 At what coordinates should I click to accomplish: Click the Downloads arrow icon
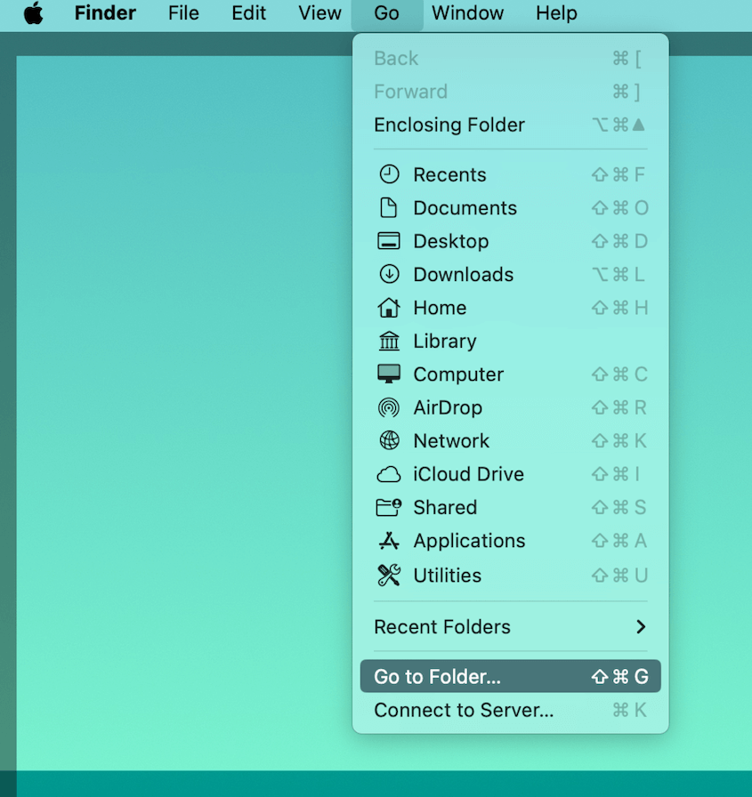[389, 275]
